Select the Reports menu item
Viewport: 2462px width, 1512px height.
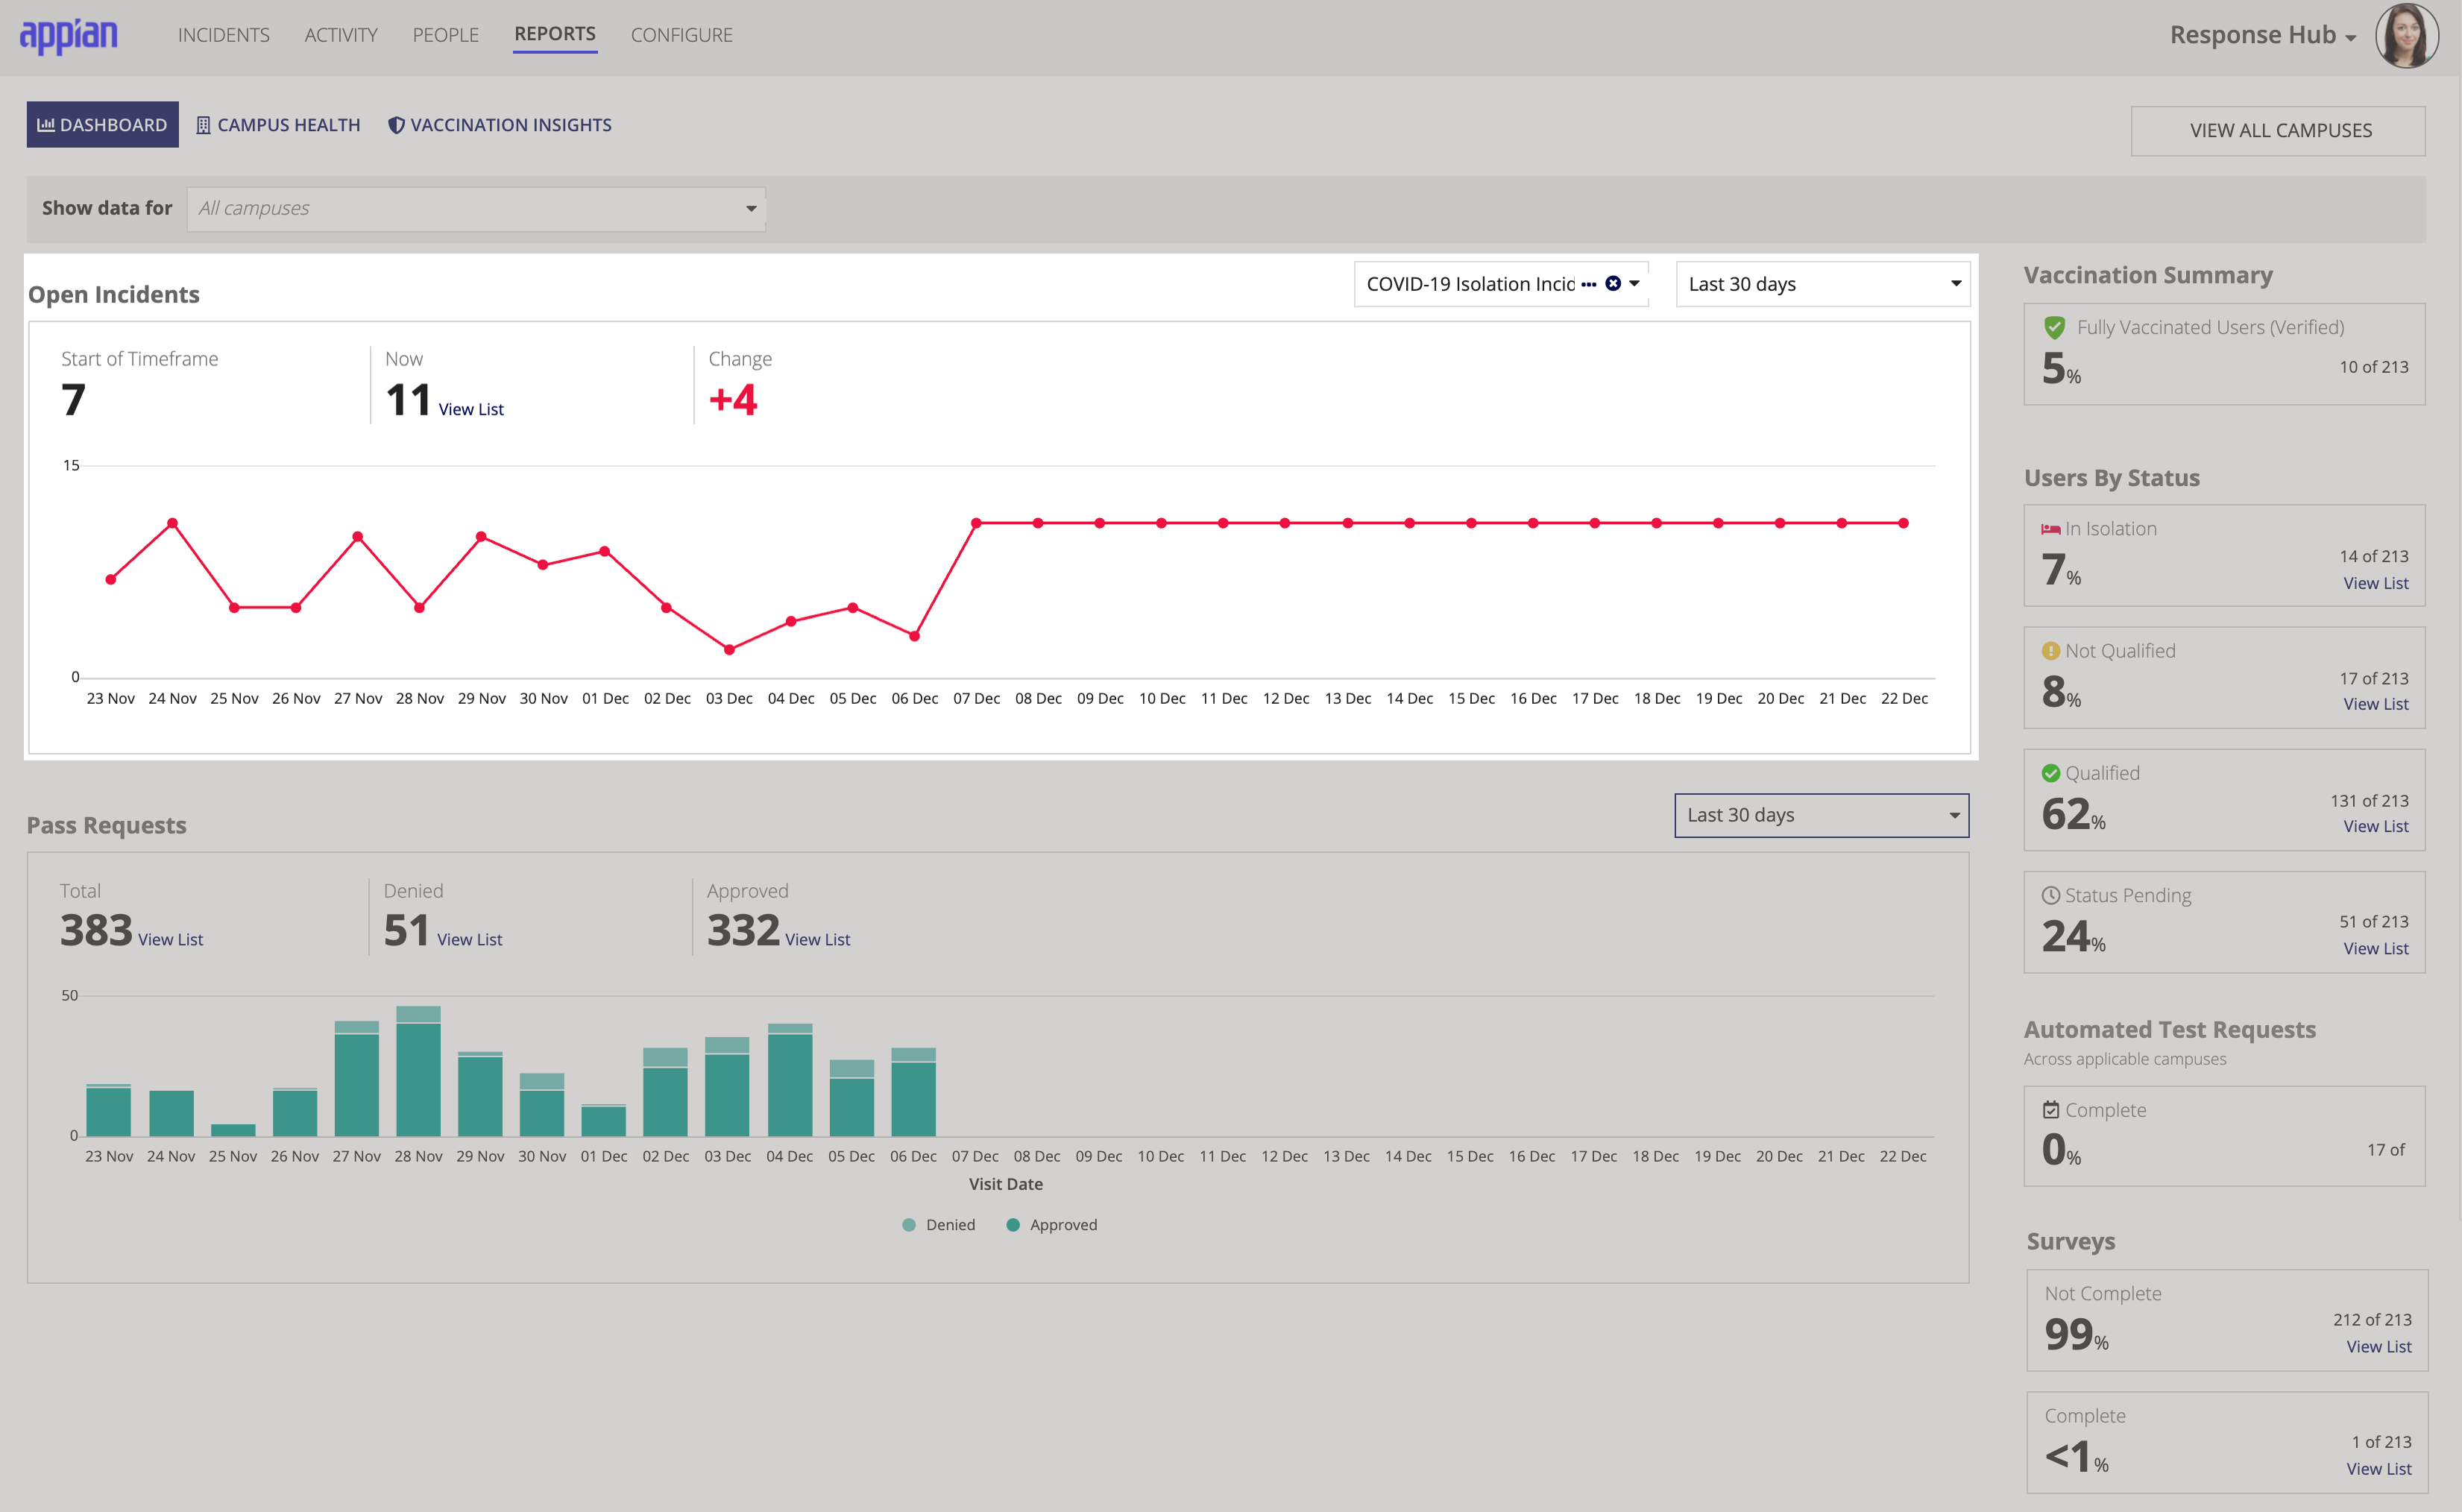[554, 34]
